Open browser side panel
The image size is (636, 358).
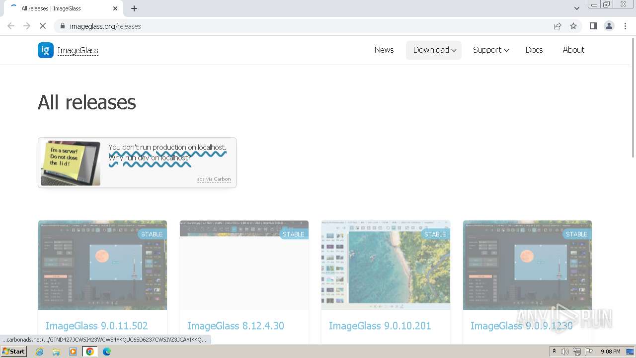[x=593, y=26]
